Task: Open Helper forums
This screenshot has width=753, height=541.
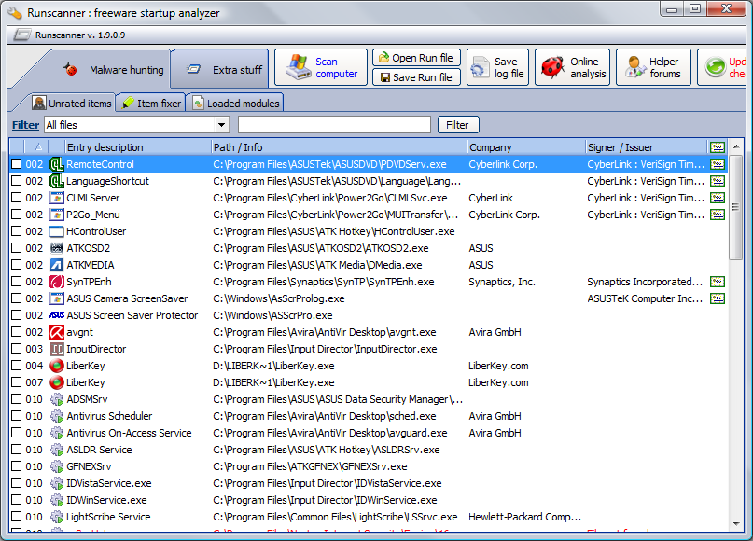Action: pos(653,67)
